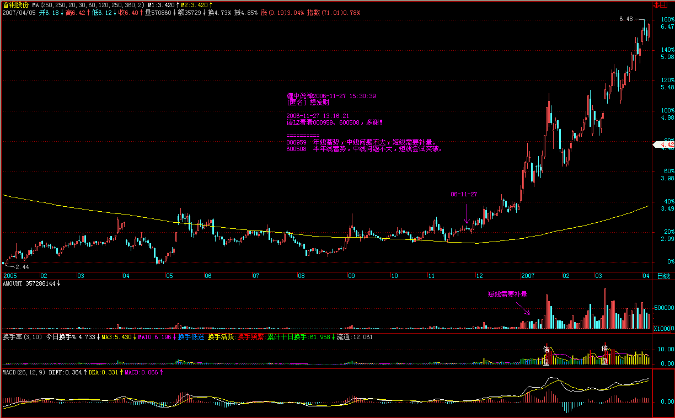Click the 6.48 high price label
The width and height of the screenshot is (675, 418).
coord(625,19)
